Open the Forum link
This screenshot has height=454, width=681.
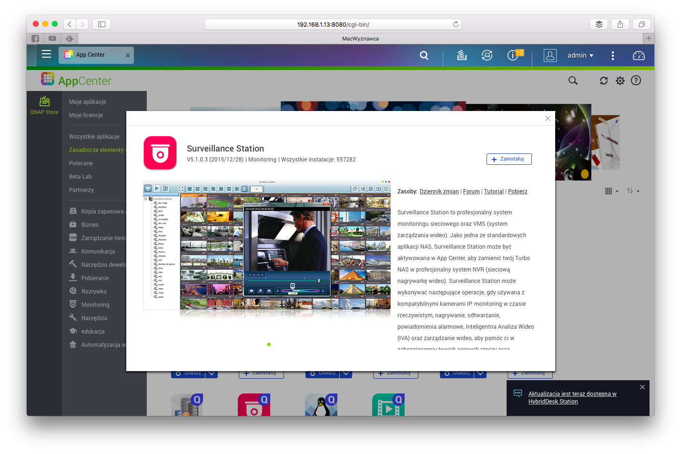coord(471,192)
